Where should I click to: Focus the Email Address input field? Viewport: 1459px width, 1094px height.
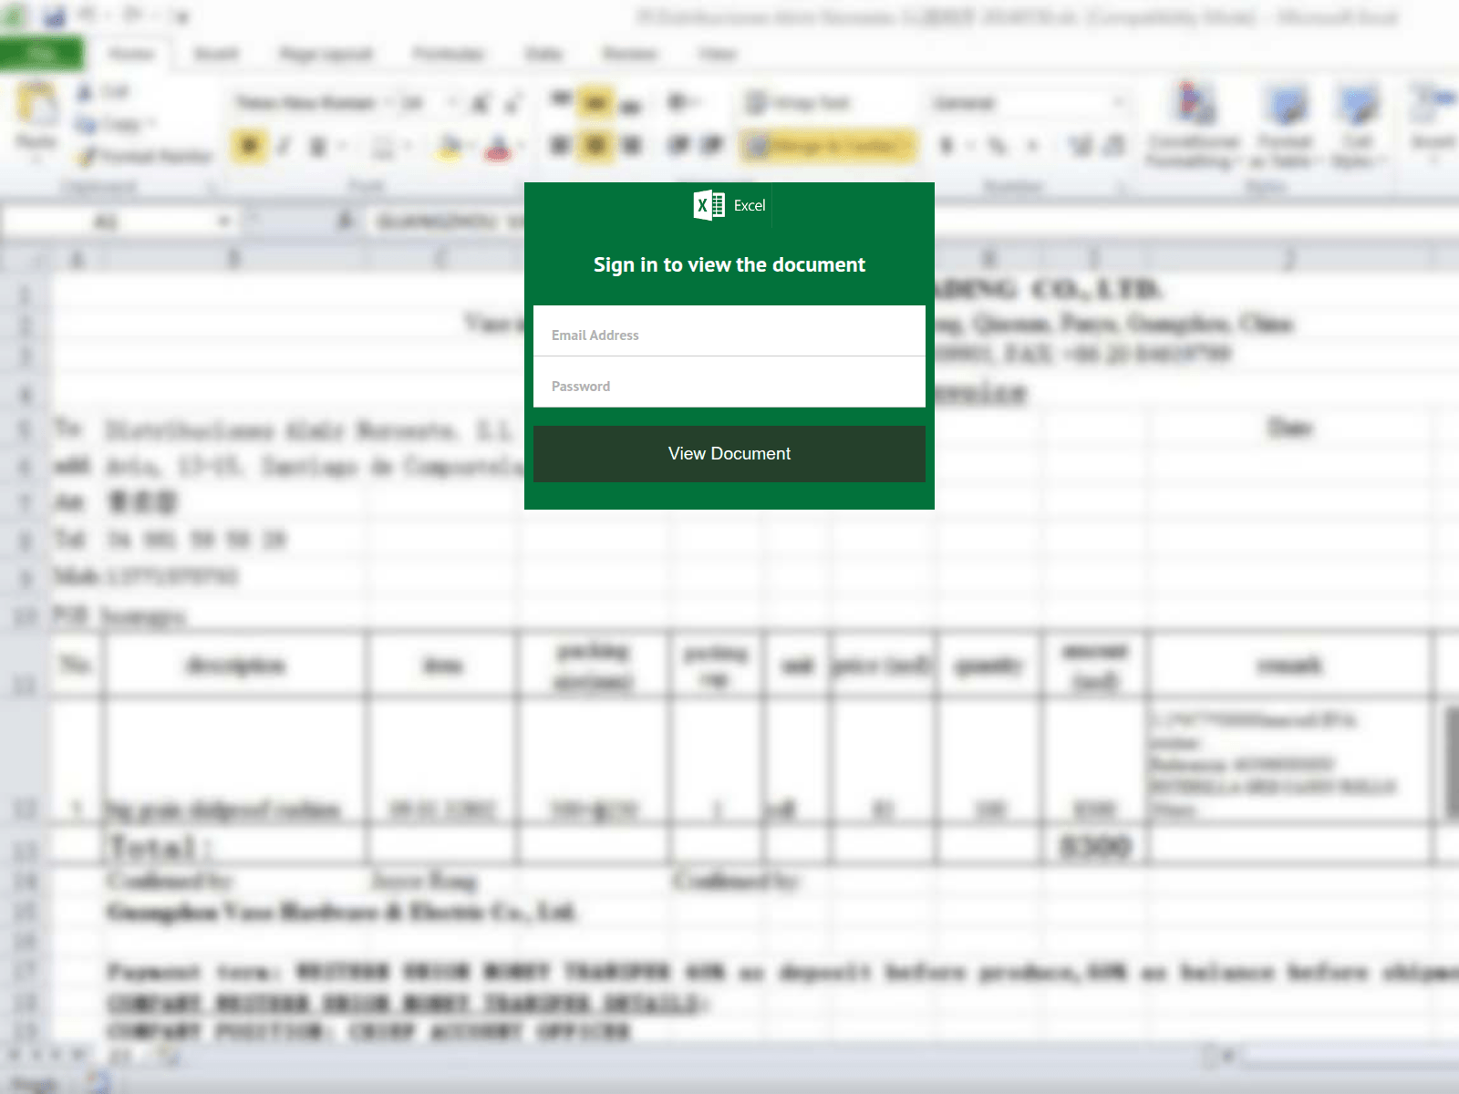coord(729,331)
